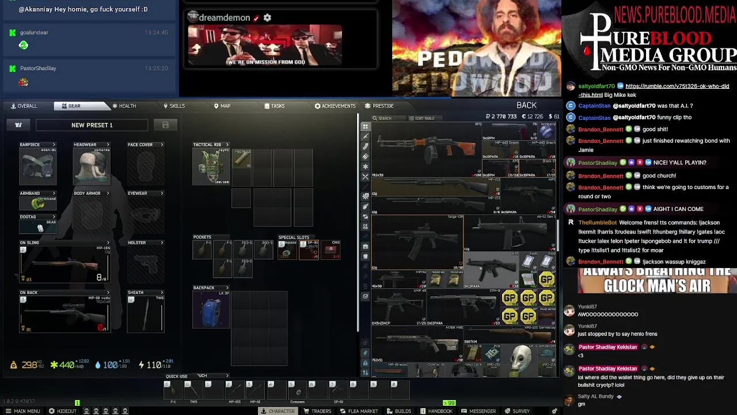The width and height of the screenshot is (737, 415).
Task: Open the Achievements tab
Action: click(335, 106)
